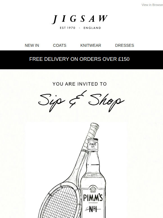The width and height of the screenshot is (163, 218).
Task: Click the large No1 on the bottle label
Action: tap(93, 209)
